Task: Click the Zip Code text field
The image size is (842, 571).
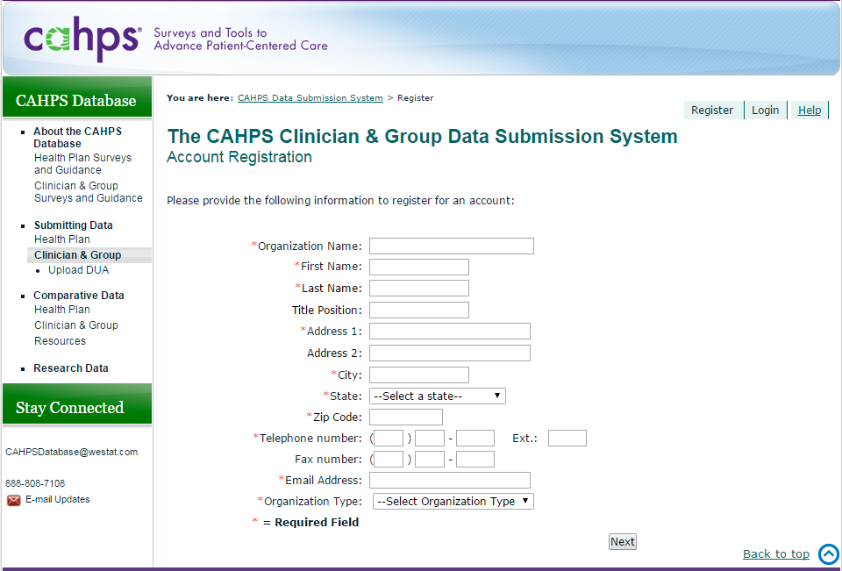Action: pos(406,418)
